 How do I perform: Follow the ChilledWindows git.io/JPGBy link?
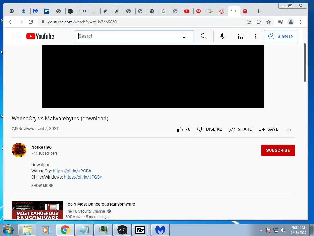click(83, 177)
